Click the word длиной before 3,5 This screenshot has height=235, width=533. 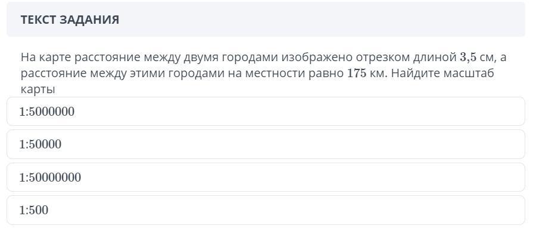click(434, 58)
